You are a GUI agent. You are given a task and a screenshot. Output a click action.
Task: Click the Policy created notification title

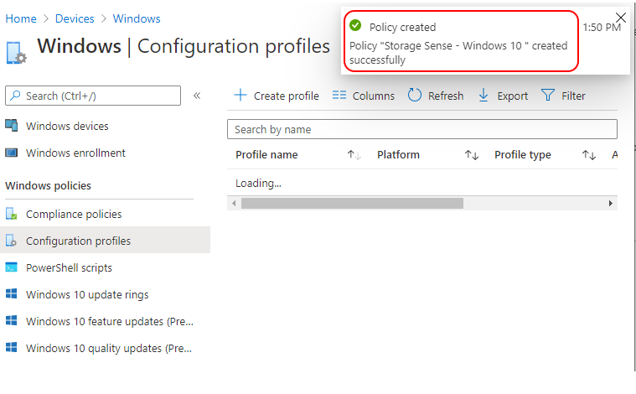(402, 27)
